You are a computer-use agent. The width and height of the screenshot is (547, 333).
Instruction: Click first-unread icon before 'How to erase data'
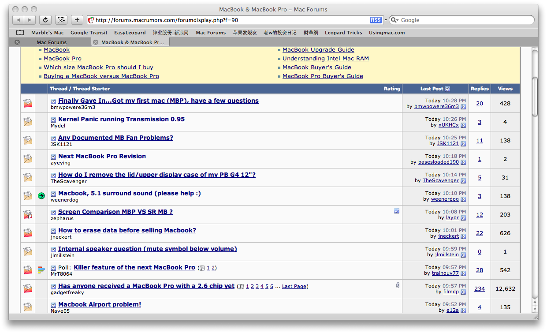tap(53, 231)
